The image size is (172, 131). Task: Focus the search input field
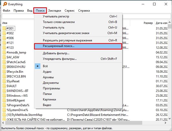click(x=86, y=16)
